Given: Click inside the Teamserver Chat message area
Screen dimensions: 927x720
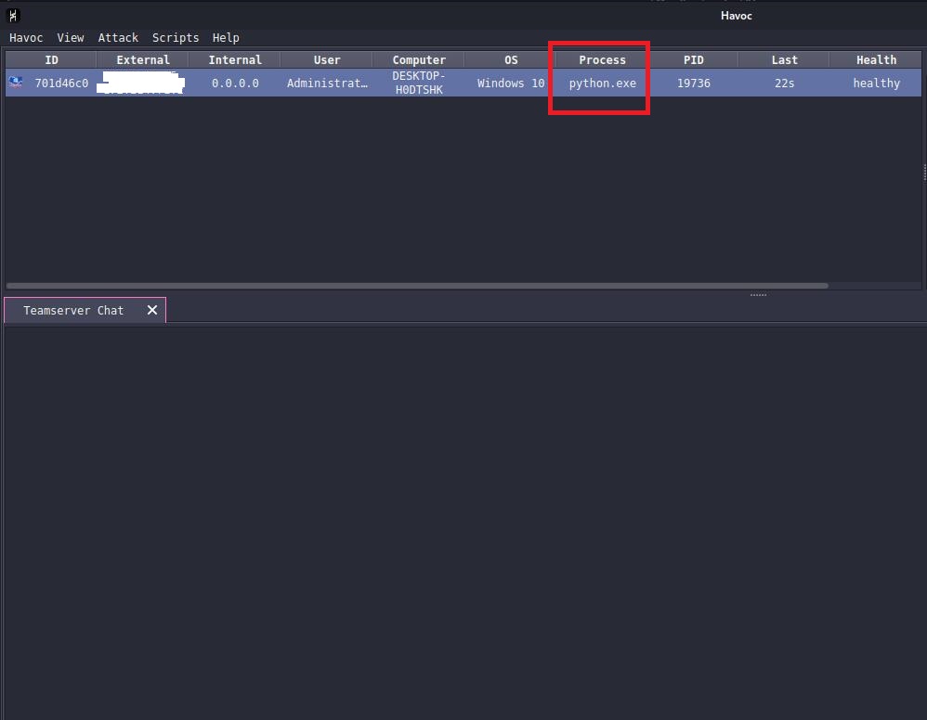Looking at the screenshot, I should point(464,521).
